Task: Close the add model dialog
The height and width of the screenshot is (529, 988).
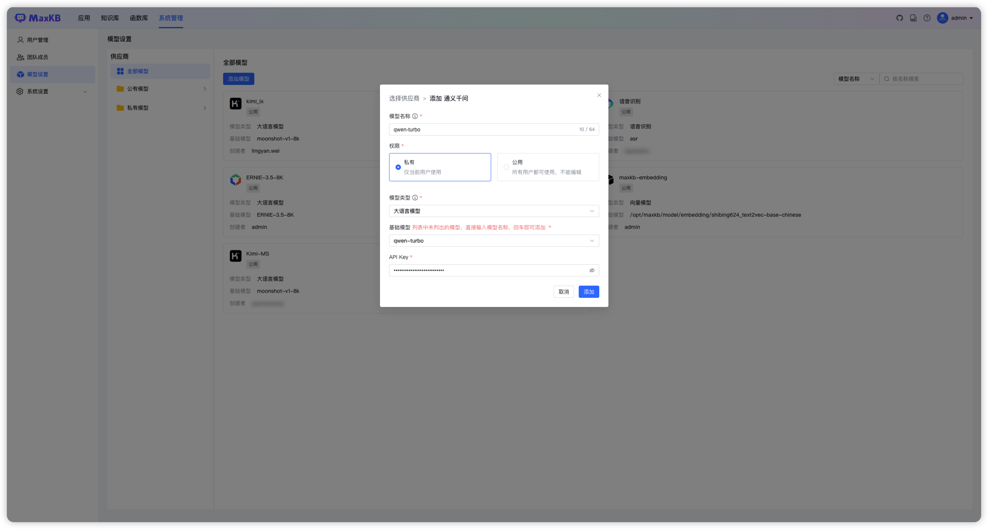Action: 599,95
